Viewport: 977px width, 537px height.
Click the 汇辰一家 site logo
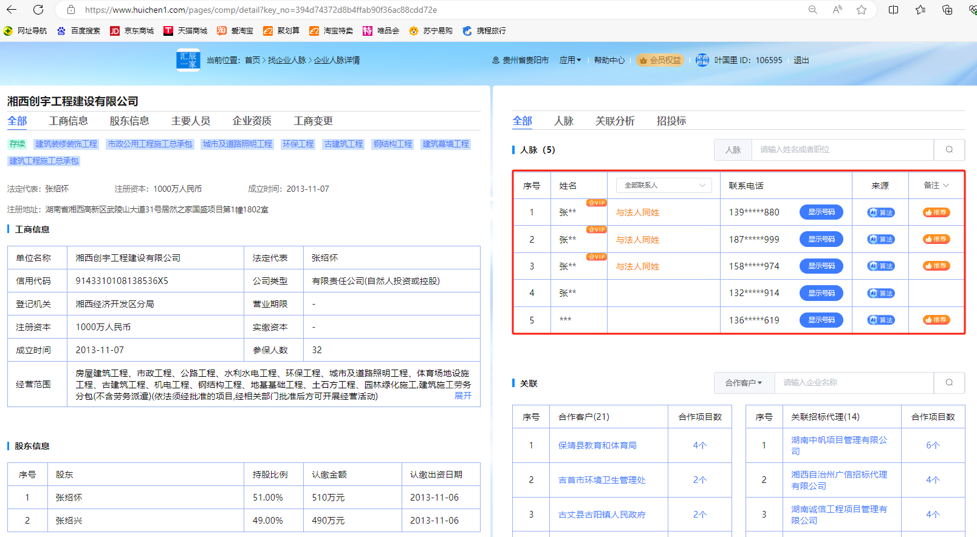click(188, 60)
